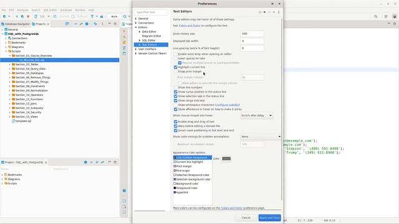Viewport: 399px width, 224px height.
Task: Click the Bookmarks folder icon in bottom Project panel
Action: coord(6,175)
